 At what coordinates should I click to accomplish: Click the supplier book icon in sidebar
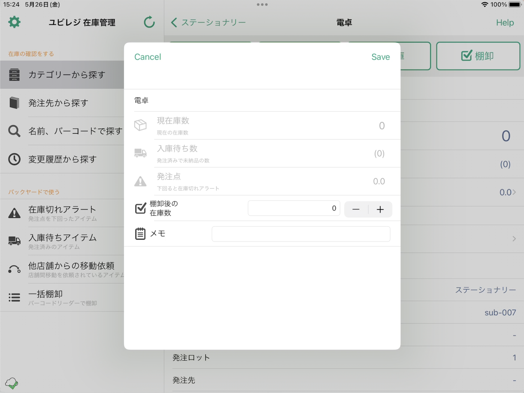(14, 103)
